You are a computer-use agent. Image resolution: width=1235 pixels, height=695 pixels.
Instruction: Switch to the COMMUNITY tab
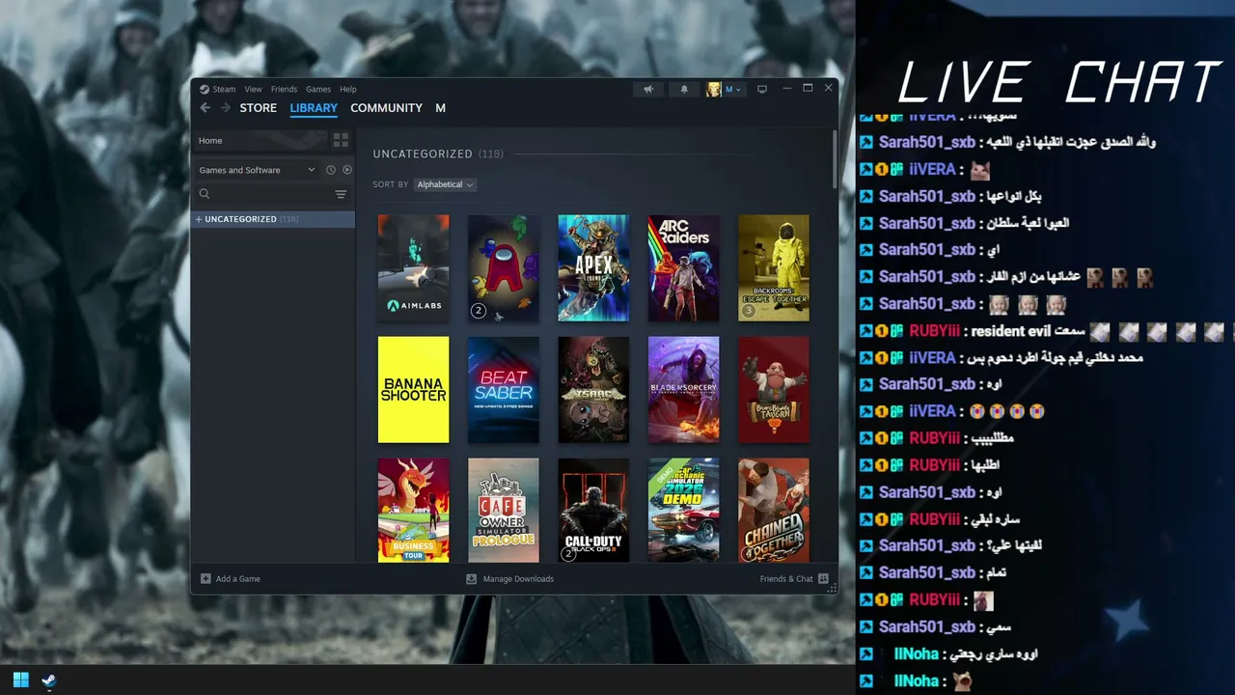click(386, 108)
